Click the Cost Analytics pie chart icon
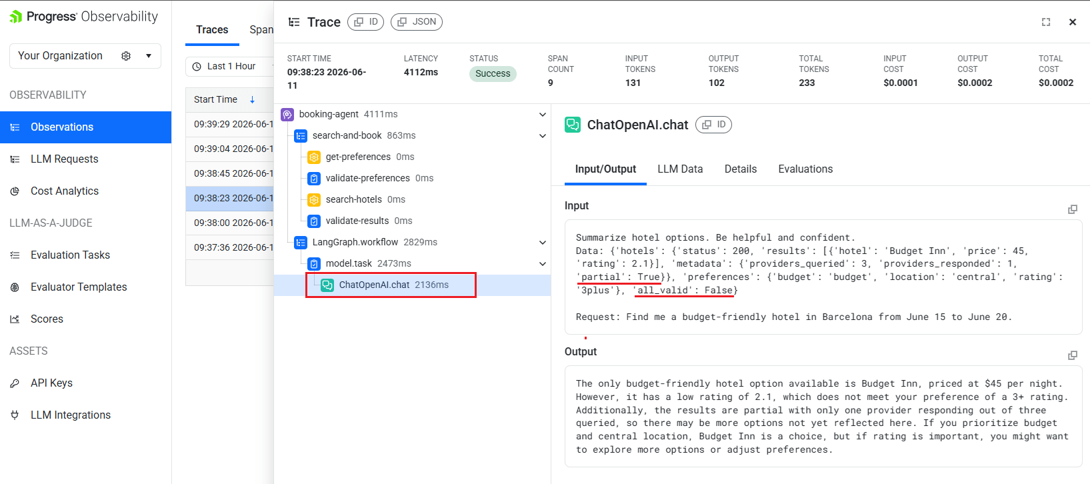1090x484 pixels. click(15, 191)
